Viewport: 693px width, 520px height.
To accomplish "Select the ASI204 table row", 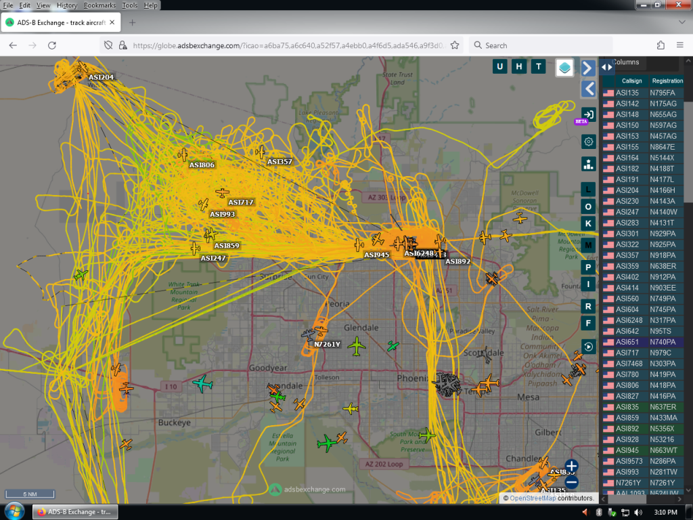I will [643, 190].
